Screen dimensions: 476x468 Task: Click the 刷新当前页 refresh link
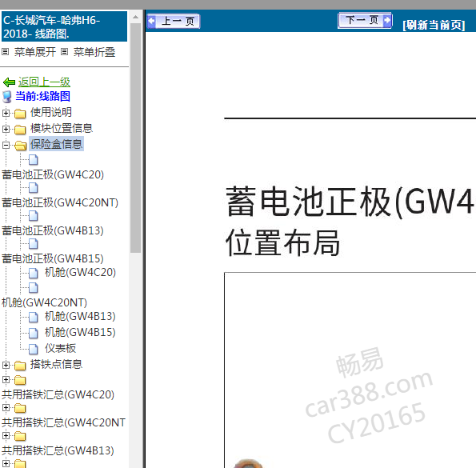click(x=434, y=25)
